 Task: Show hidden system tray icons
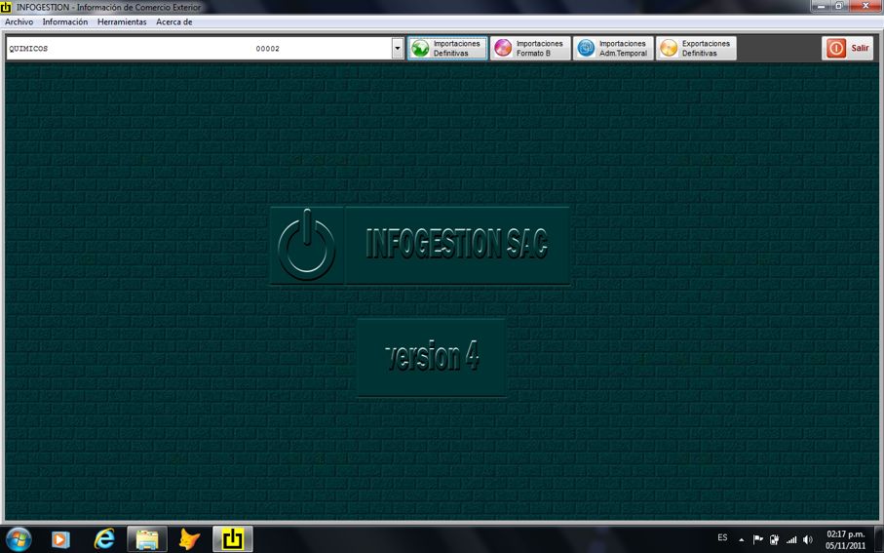pos(742,539)
